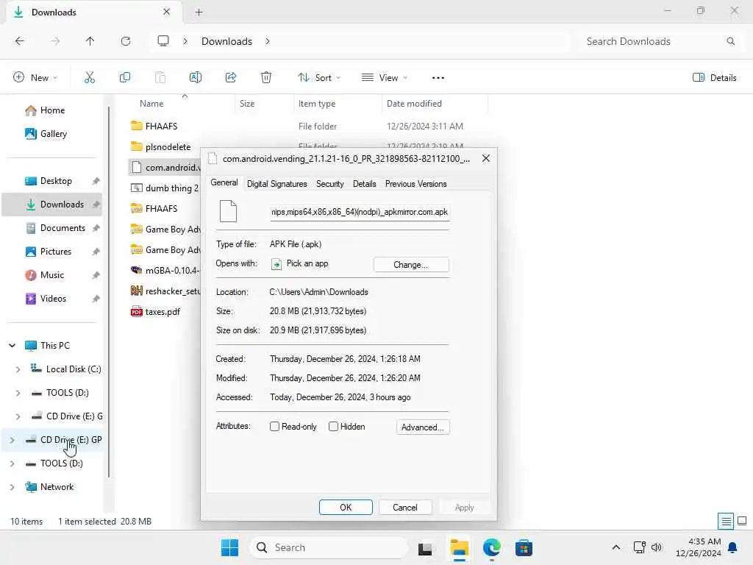Click the Cancel button
This screenshot has width=753, height=565.
pyautogui.click(x=405, y=508)
